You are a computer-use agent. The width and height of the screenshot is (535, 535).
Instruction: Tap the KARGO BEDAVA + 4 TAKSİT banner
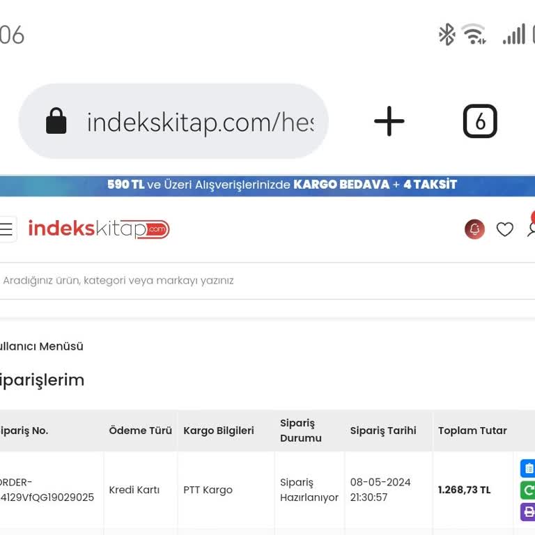point(267,185)
